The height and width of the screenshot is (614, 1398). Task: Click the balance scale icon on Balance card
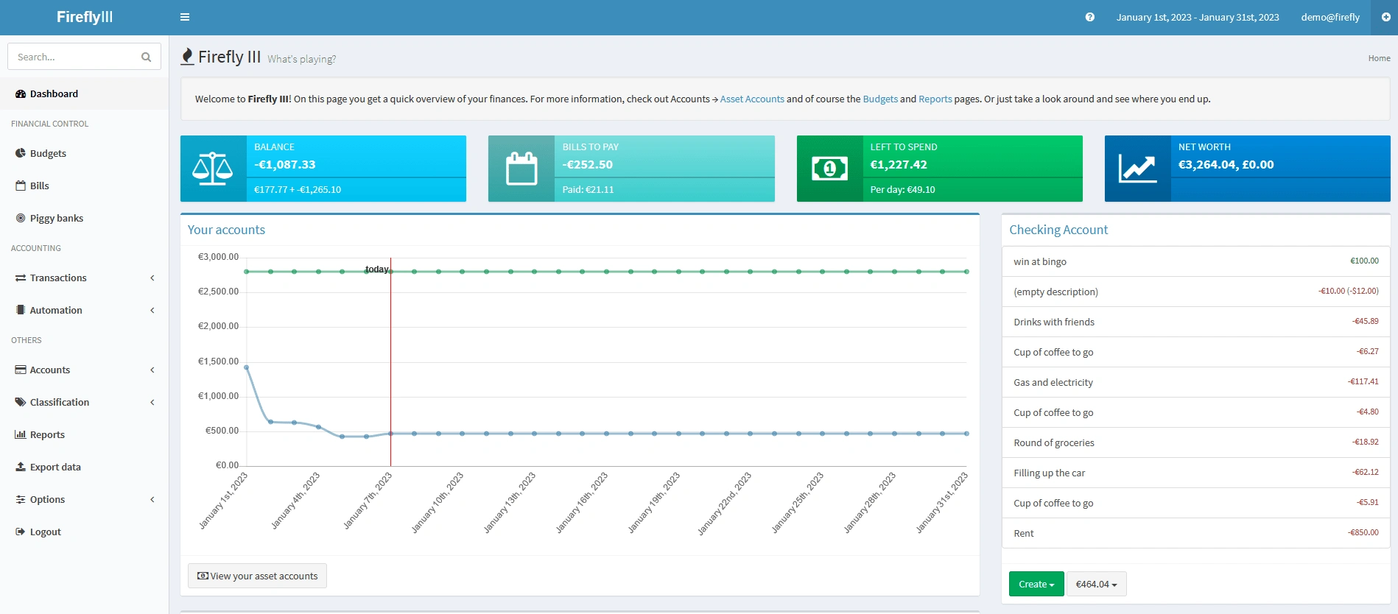tap(213, 169)
